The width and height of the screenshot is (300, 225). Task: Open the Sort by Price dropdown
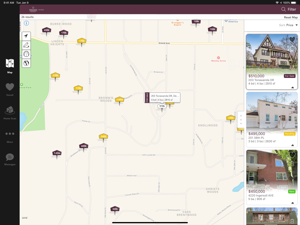click(x=288, y=25)
